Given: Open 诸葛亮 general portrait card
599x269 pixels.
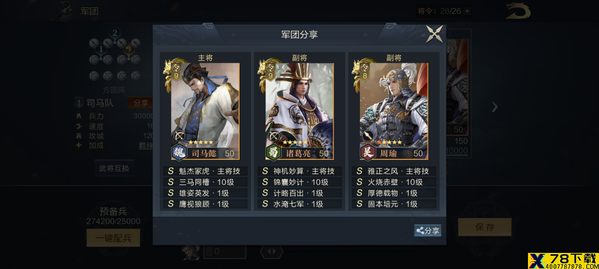Looking at the screenshot, I should click(x=299, y=112).
